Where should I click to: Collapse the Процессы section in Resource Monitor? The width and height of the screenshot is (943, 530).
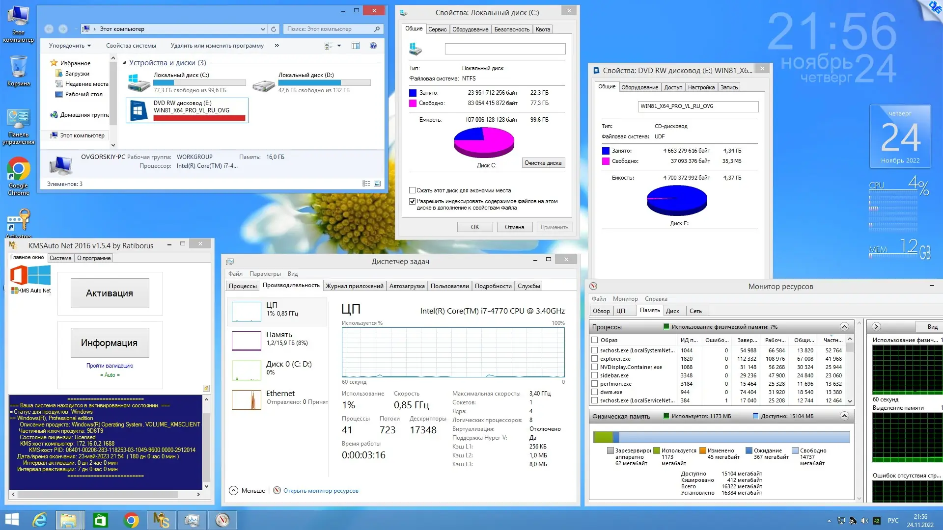844,327
